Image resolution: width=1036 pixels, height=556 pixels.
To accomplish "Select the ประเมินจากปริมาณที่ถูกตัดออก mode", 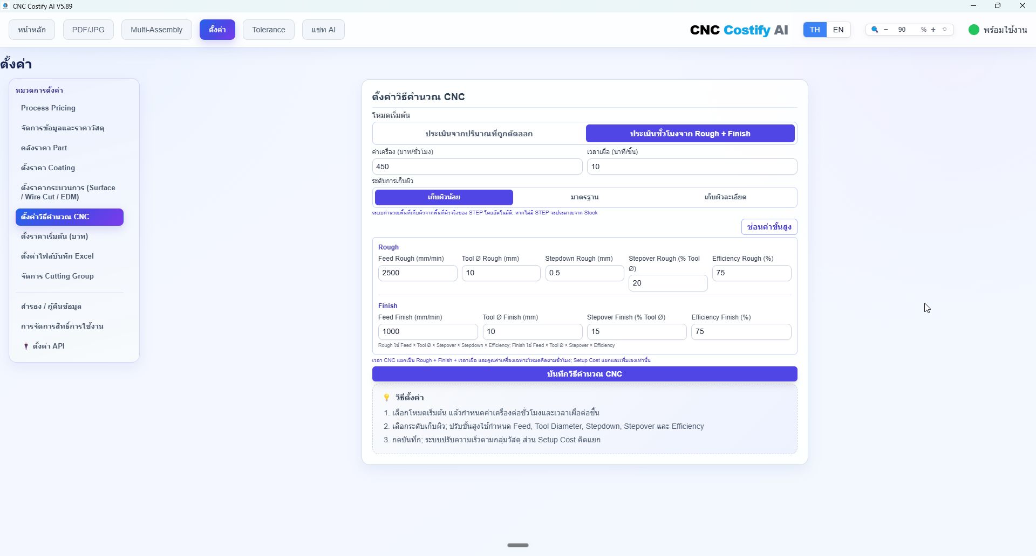I will (479, 134).
